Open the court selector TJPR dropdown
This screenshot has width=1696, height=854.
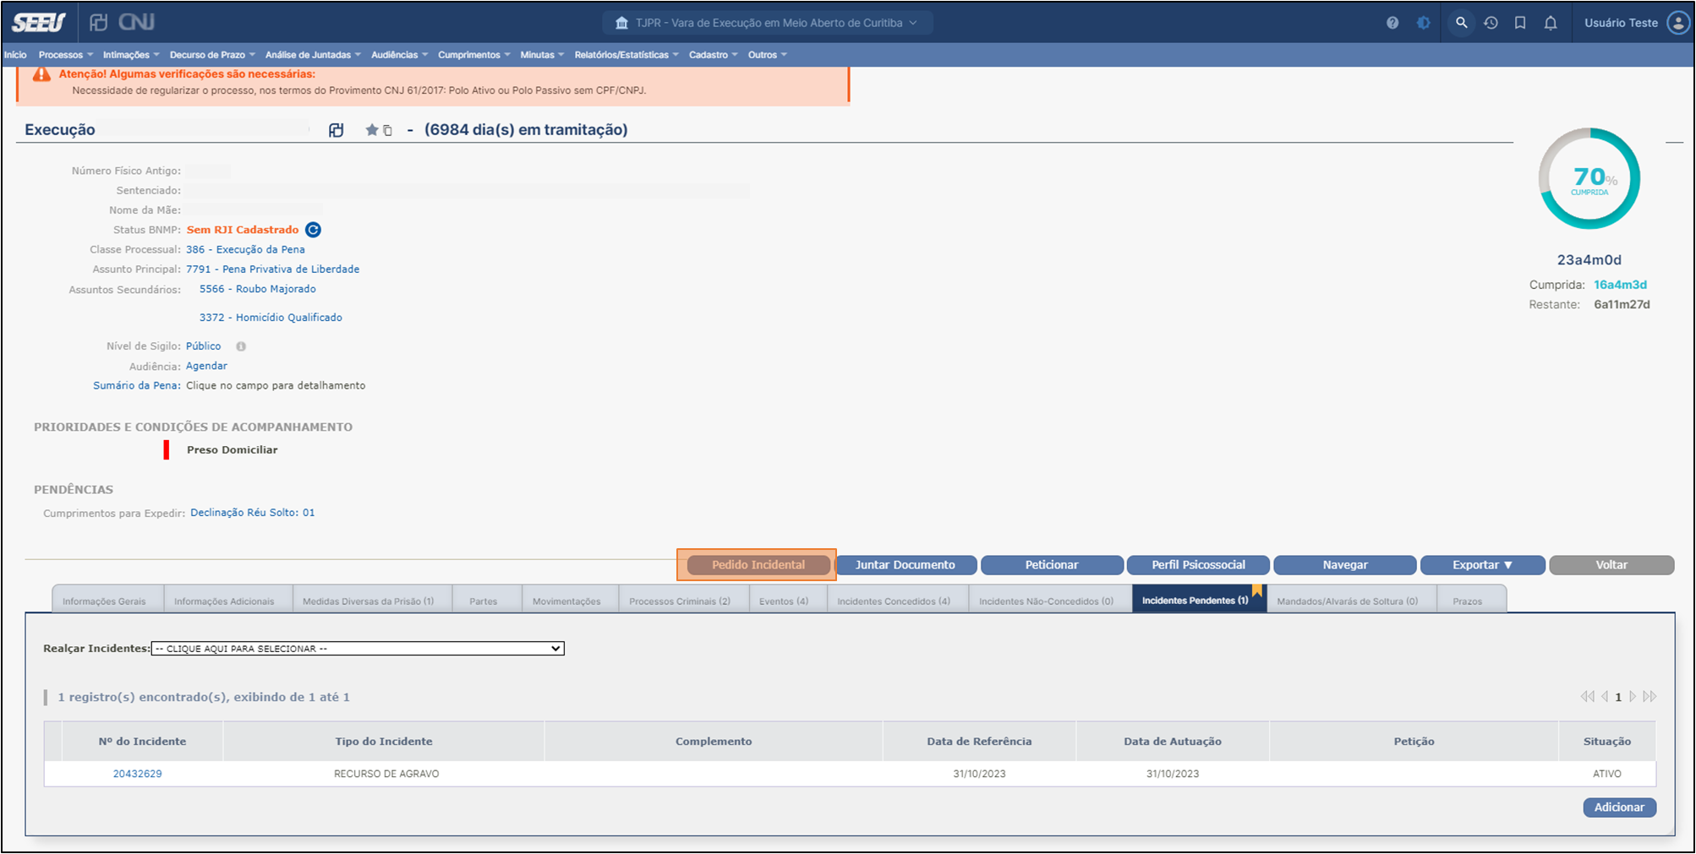[768, 23]
